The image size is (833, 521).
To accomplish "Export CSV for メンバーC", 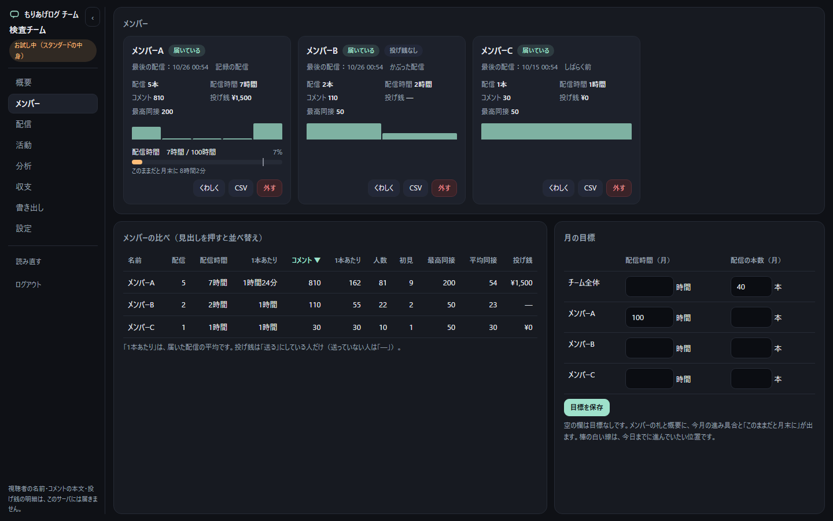I will [591, 188].
